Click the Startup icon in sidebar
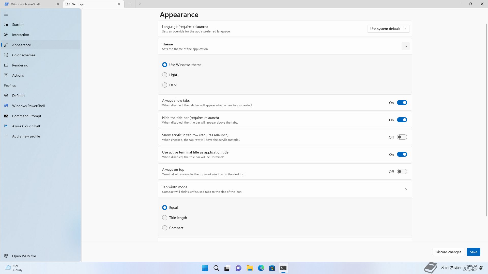The width and height of the screenshot is (488, 274). click(6, 25)
